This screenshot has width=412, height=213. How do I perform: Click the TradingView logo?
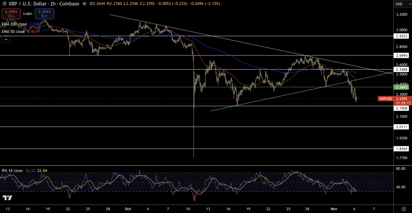pyautogui.click(x=7, y=198)
